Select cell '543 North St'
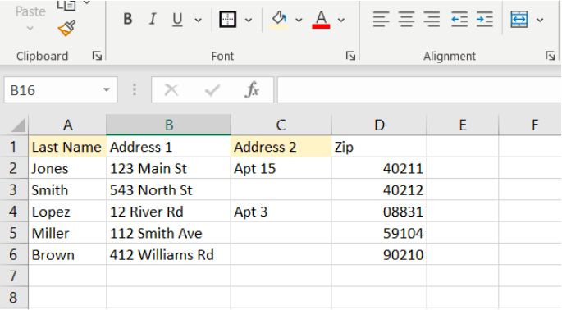The image size is (562, 310). (x=168, y=189)
